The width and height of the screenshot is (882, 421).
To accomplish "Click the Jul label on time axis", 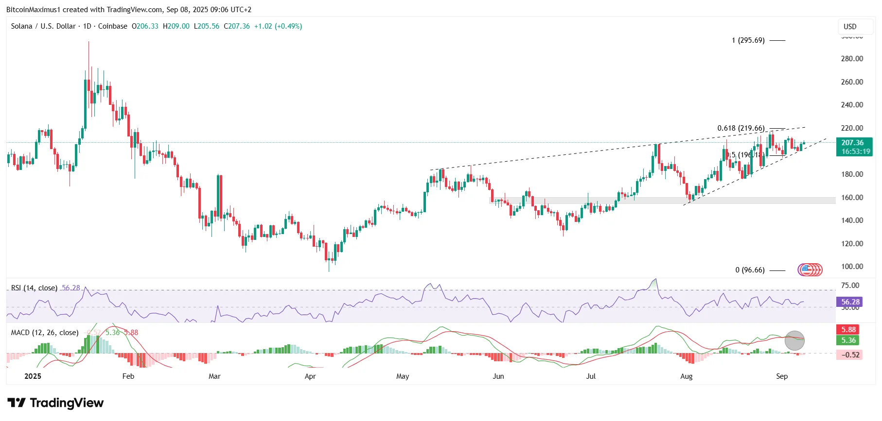I will pyautogui.click(x=591, y=376).
